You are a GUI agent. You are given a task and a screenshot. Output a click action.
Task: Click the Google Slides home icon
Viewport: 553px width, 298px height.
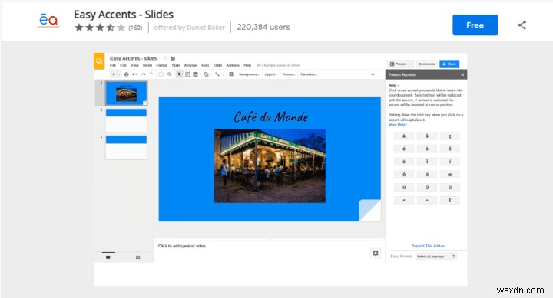[99, 61]
